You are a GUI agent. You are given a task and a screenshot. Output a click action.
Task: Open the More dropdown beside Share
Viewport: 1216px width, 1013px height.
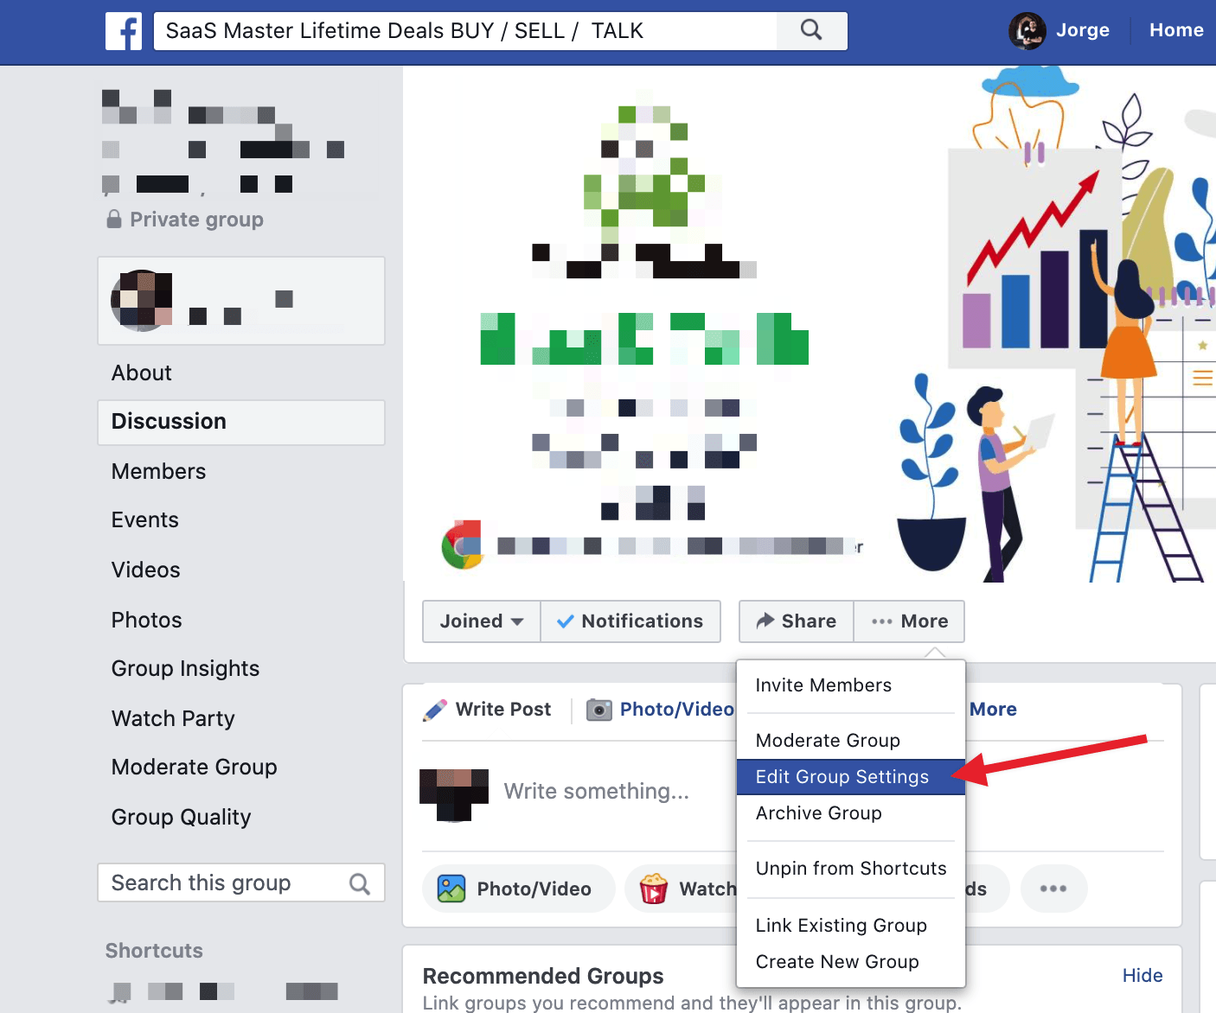(909, 621)
